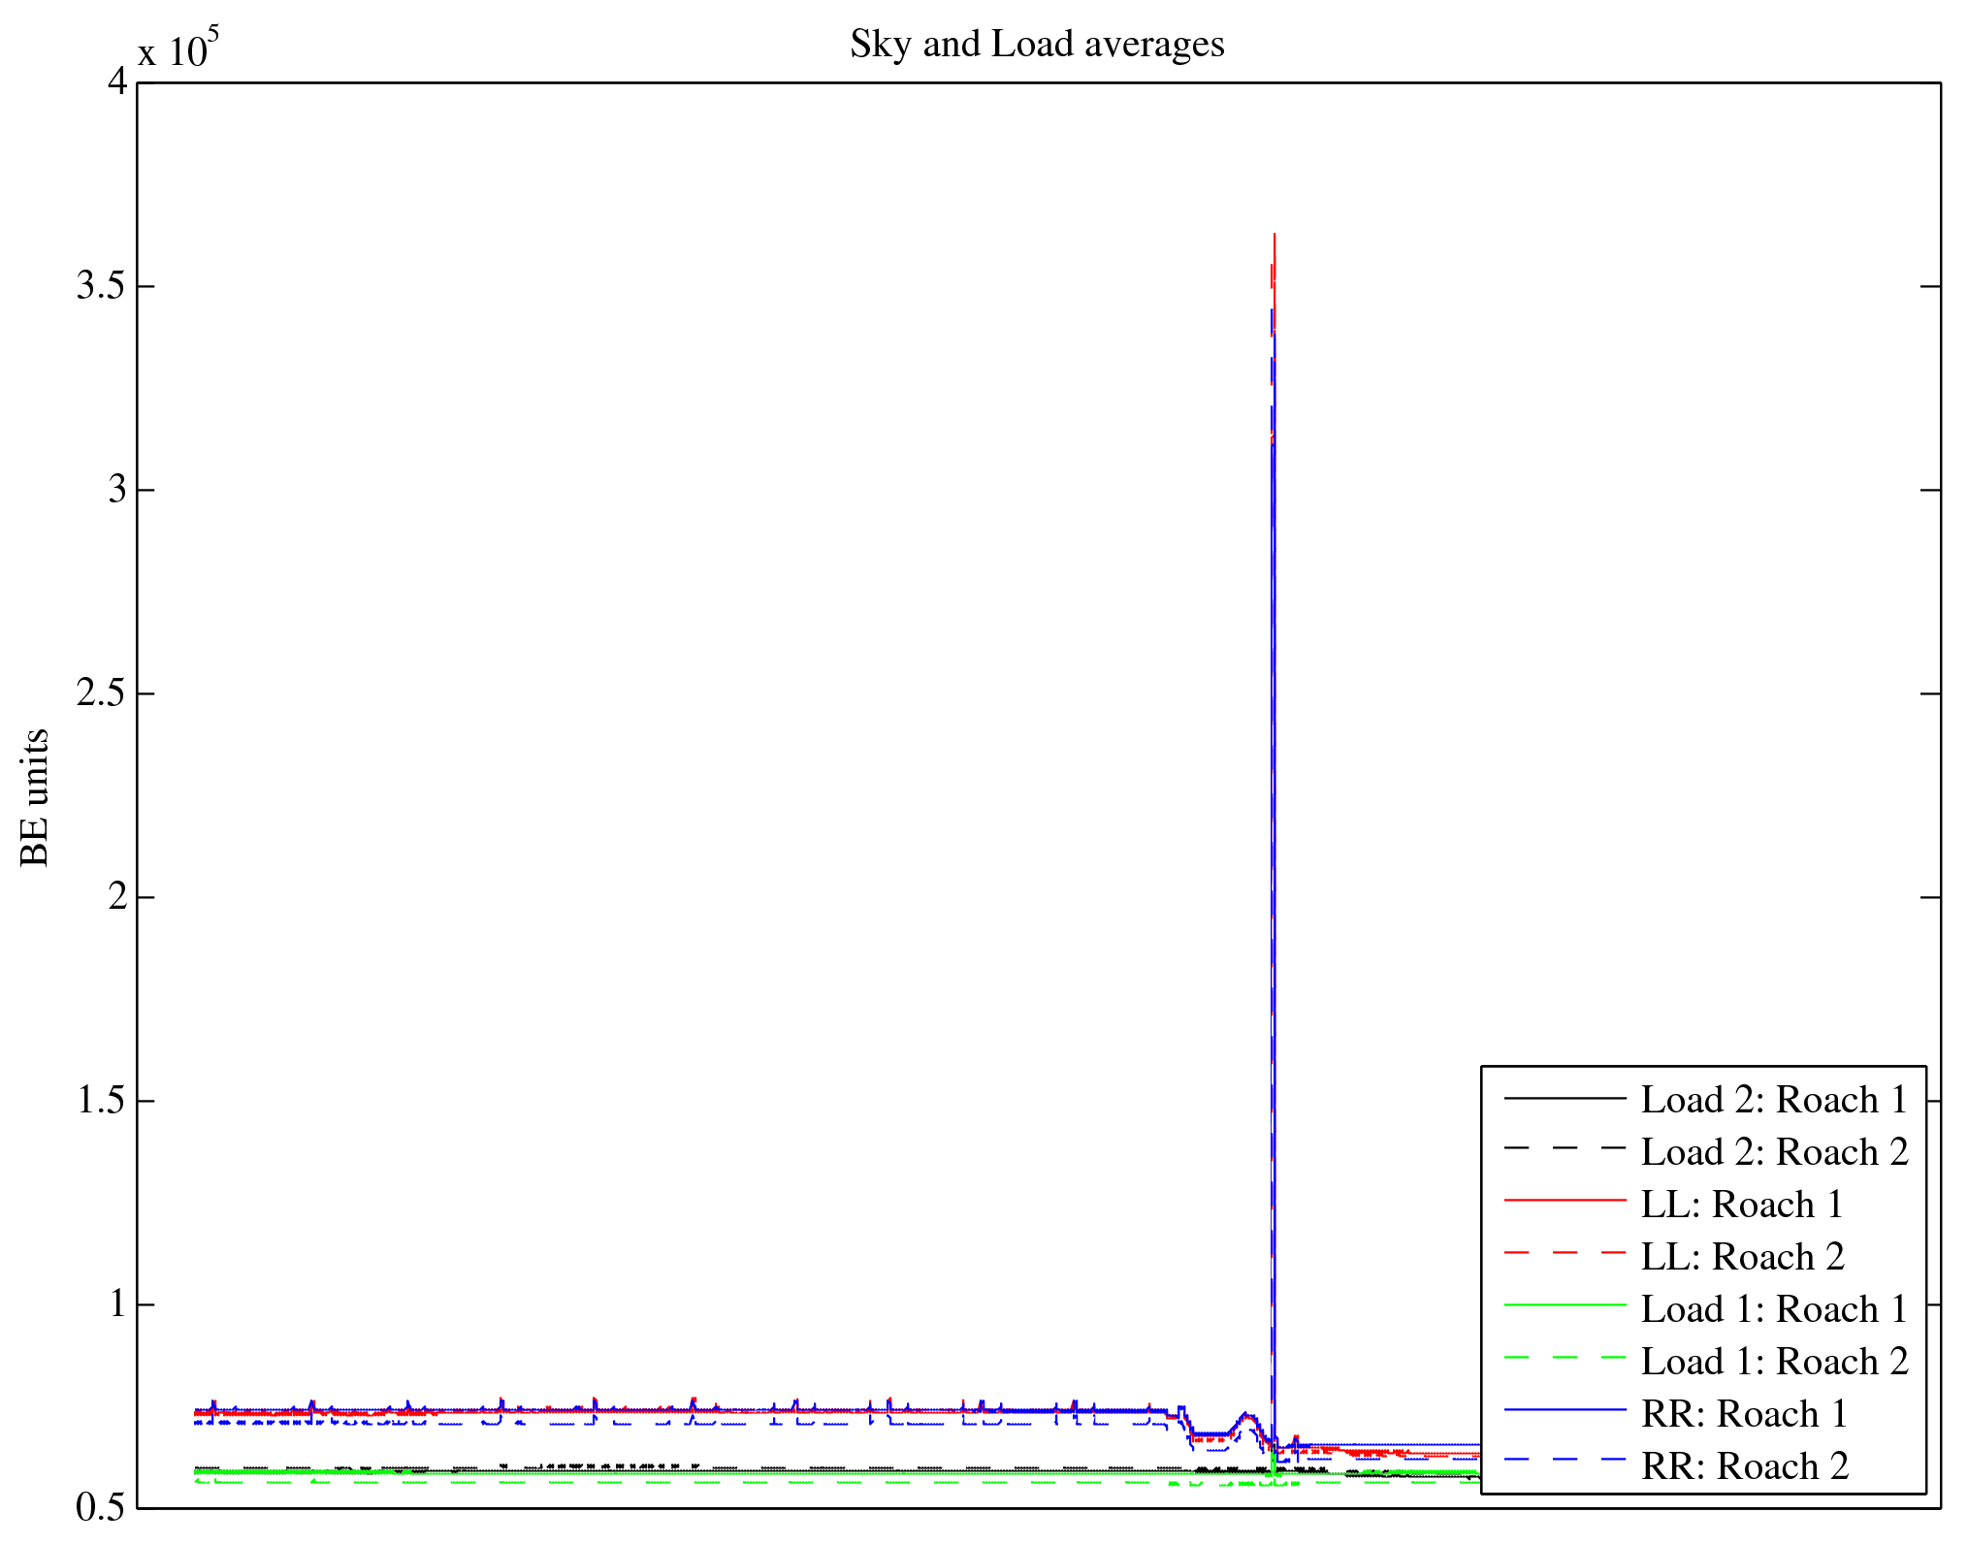The height and width of the screenshot is (1544, 1968).
Task: Select the 'Load 1: Roach 2' legend text
Action: [1773, 1362]
